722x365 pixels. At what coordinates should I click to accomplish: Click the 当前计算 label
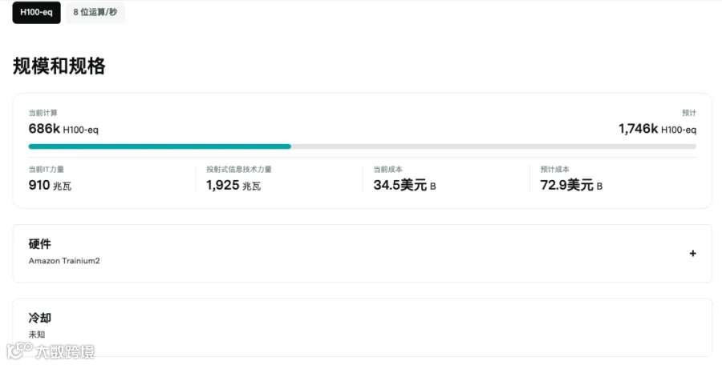click(43, 113)
